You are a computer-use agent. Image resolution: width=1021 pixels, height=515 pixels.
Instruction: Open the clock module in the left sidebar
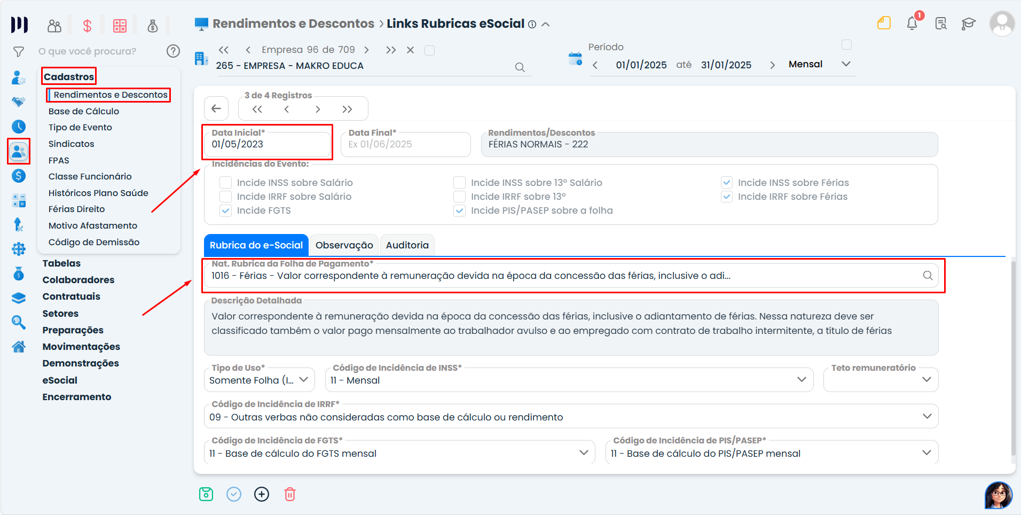(x=19, y=127)
